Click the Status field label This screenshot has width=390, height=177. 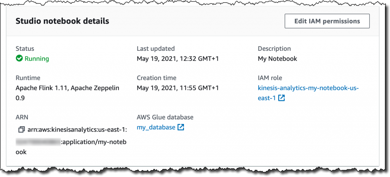25,49
